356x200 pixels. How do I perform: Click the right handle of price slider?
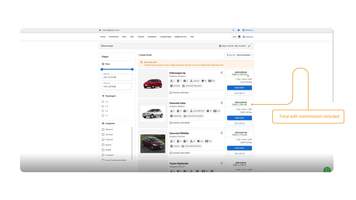coord(132,69)
